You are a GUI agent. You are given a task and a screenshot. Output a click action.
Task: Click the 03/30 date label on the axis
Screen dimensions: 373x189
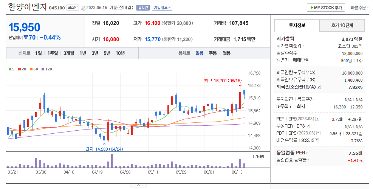[x=41, y=172]
